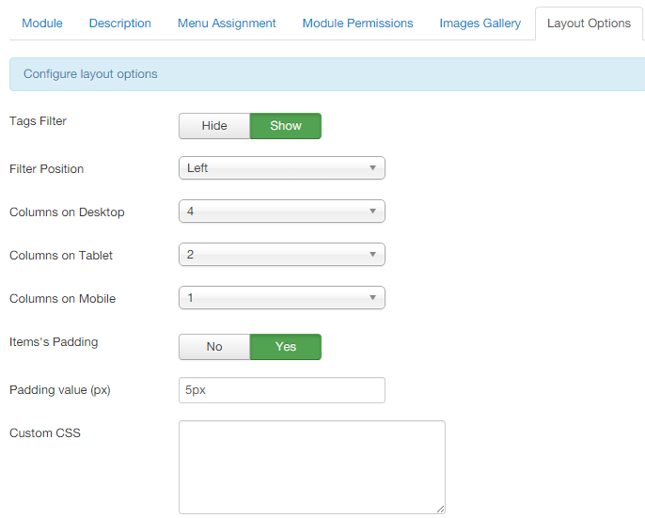Set Tags Filter to Hide
The height and width of the screenshot is (518, 645).
[214, 126]
